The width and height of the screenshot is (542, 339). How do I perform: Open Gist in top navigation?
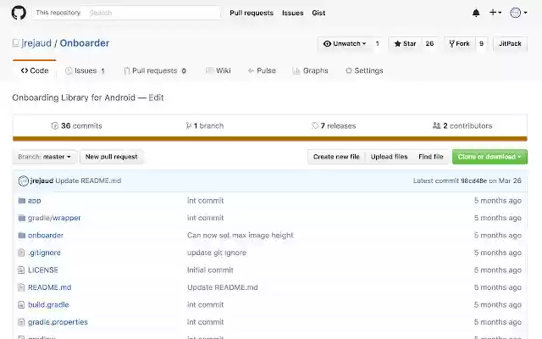click(x=318, y=13)
